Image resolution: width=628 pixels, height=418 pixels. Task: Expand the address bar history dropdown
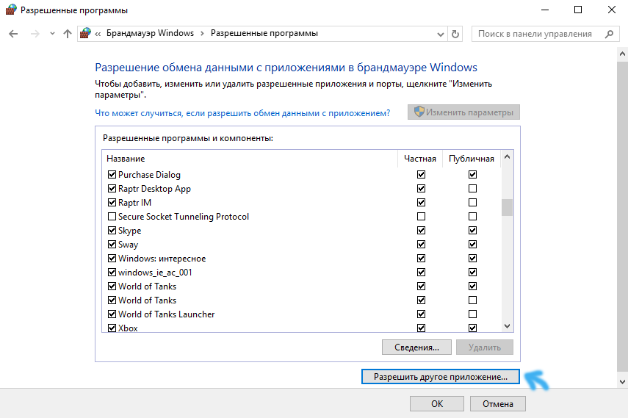pyautogui.click(x=440, y=34)
